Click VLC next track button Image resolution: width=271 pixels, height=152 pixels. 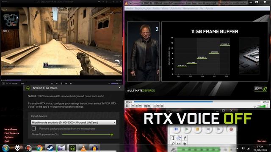coord(140,106)
